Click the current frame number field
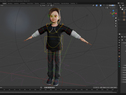Screen dimensions: 126x95 [96, 88]
